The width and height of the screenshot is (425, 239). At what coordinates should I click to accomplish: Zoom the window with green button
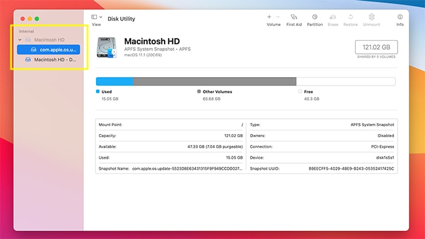37,19
